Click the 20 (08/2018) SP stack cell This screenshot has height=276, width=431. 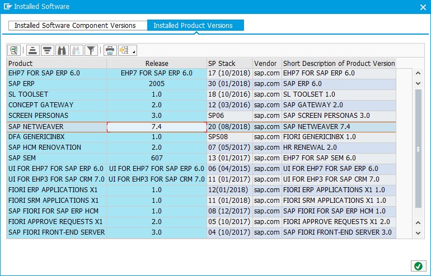pos(229,127)
